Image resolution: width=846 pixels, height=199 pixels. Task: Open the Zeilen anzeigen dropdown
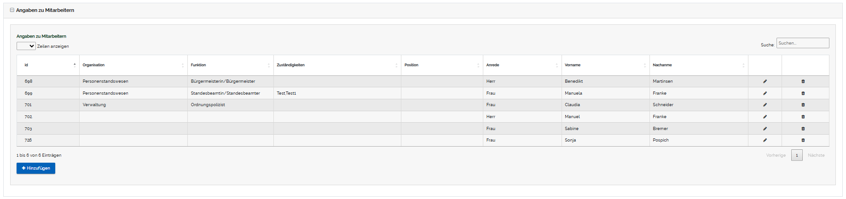point(26,46)
